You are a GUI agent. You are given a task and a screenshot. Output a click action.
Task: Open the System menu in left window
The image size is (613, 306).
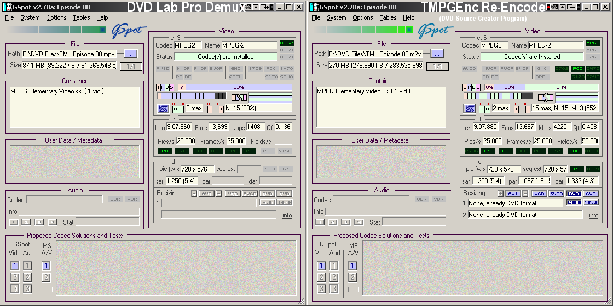(x=30, y=17)
